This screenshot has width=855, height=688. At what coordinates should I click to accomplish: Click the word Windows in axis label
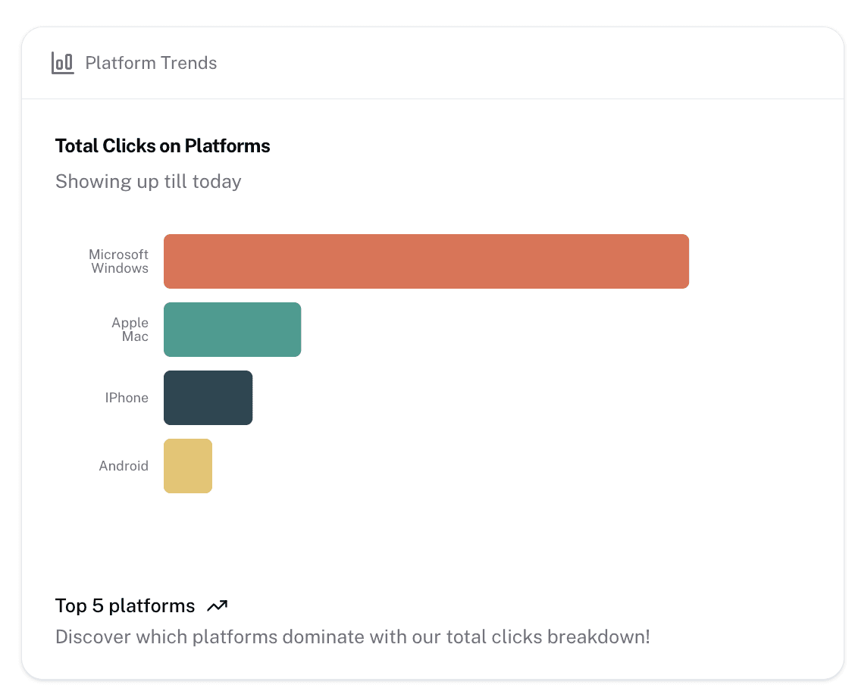120,268
